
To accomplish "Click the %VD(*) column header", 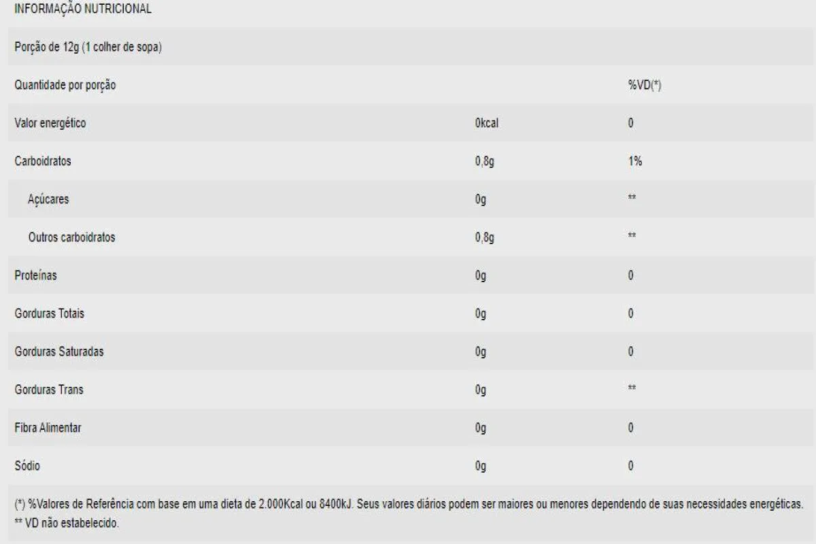I will click(x=645, y=85).
